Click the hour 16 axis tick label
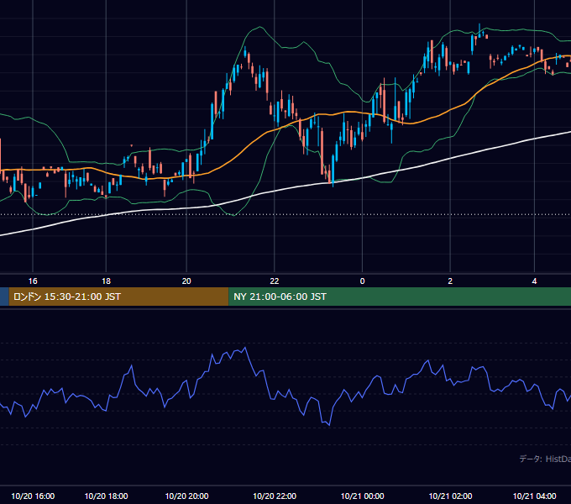 pyautogui.click(x=33, y=281)
